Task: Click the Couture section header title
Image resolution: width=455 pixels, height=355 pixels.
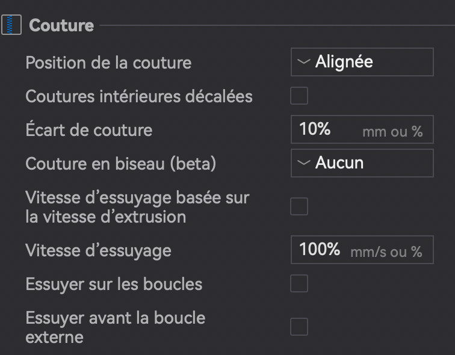Action: 61,25
